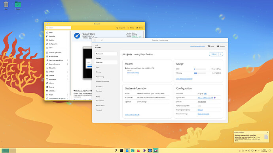This screenshot has width=273, height=153.
Task: Click Default cryptographic policy link
Action: tap(200, 110)
